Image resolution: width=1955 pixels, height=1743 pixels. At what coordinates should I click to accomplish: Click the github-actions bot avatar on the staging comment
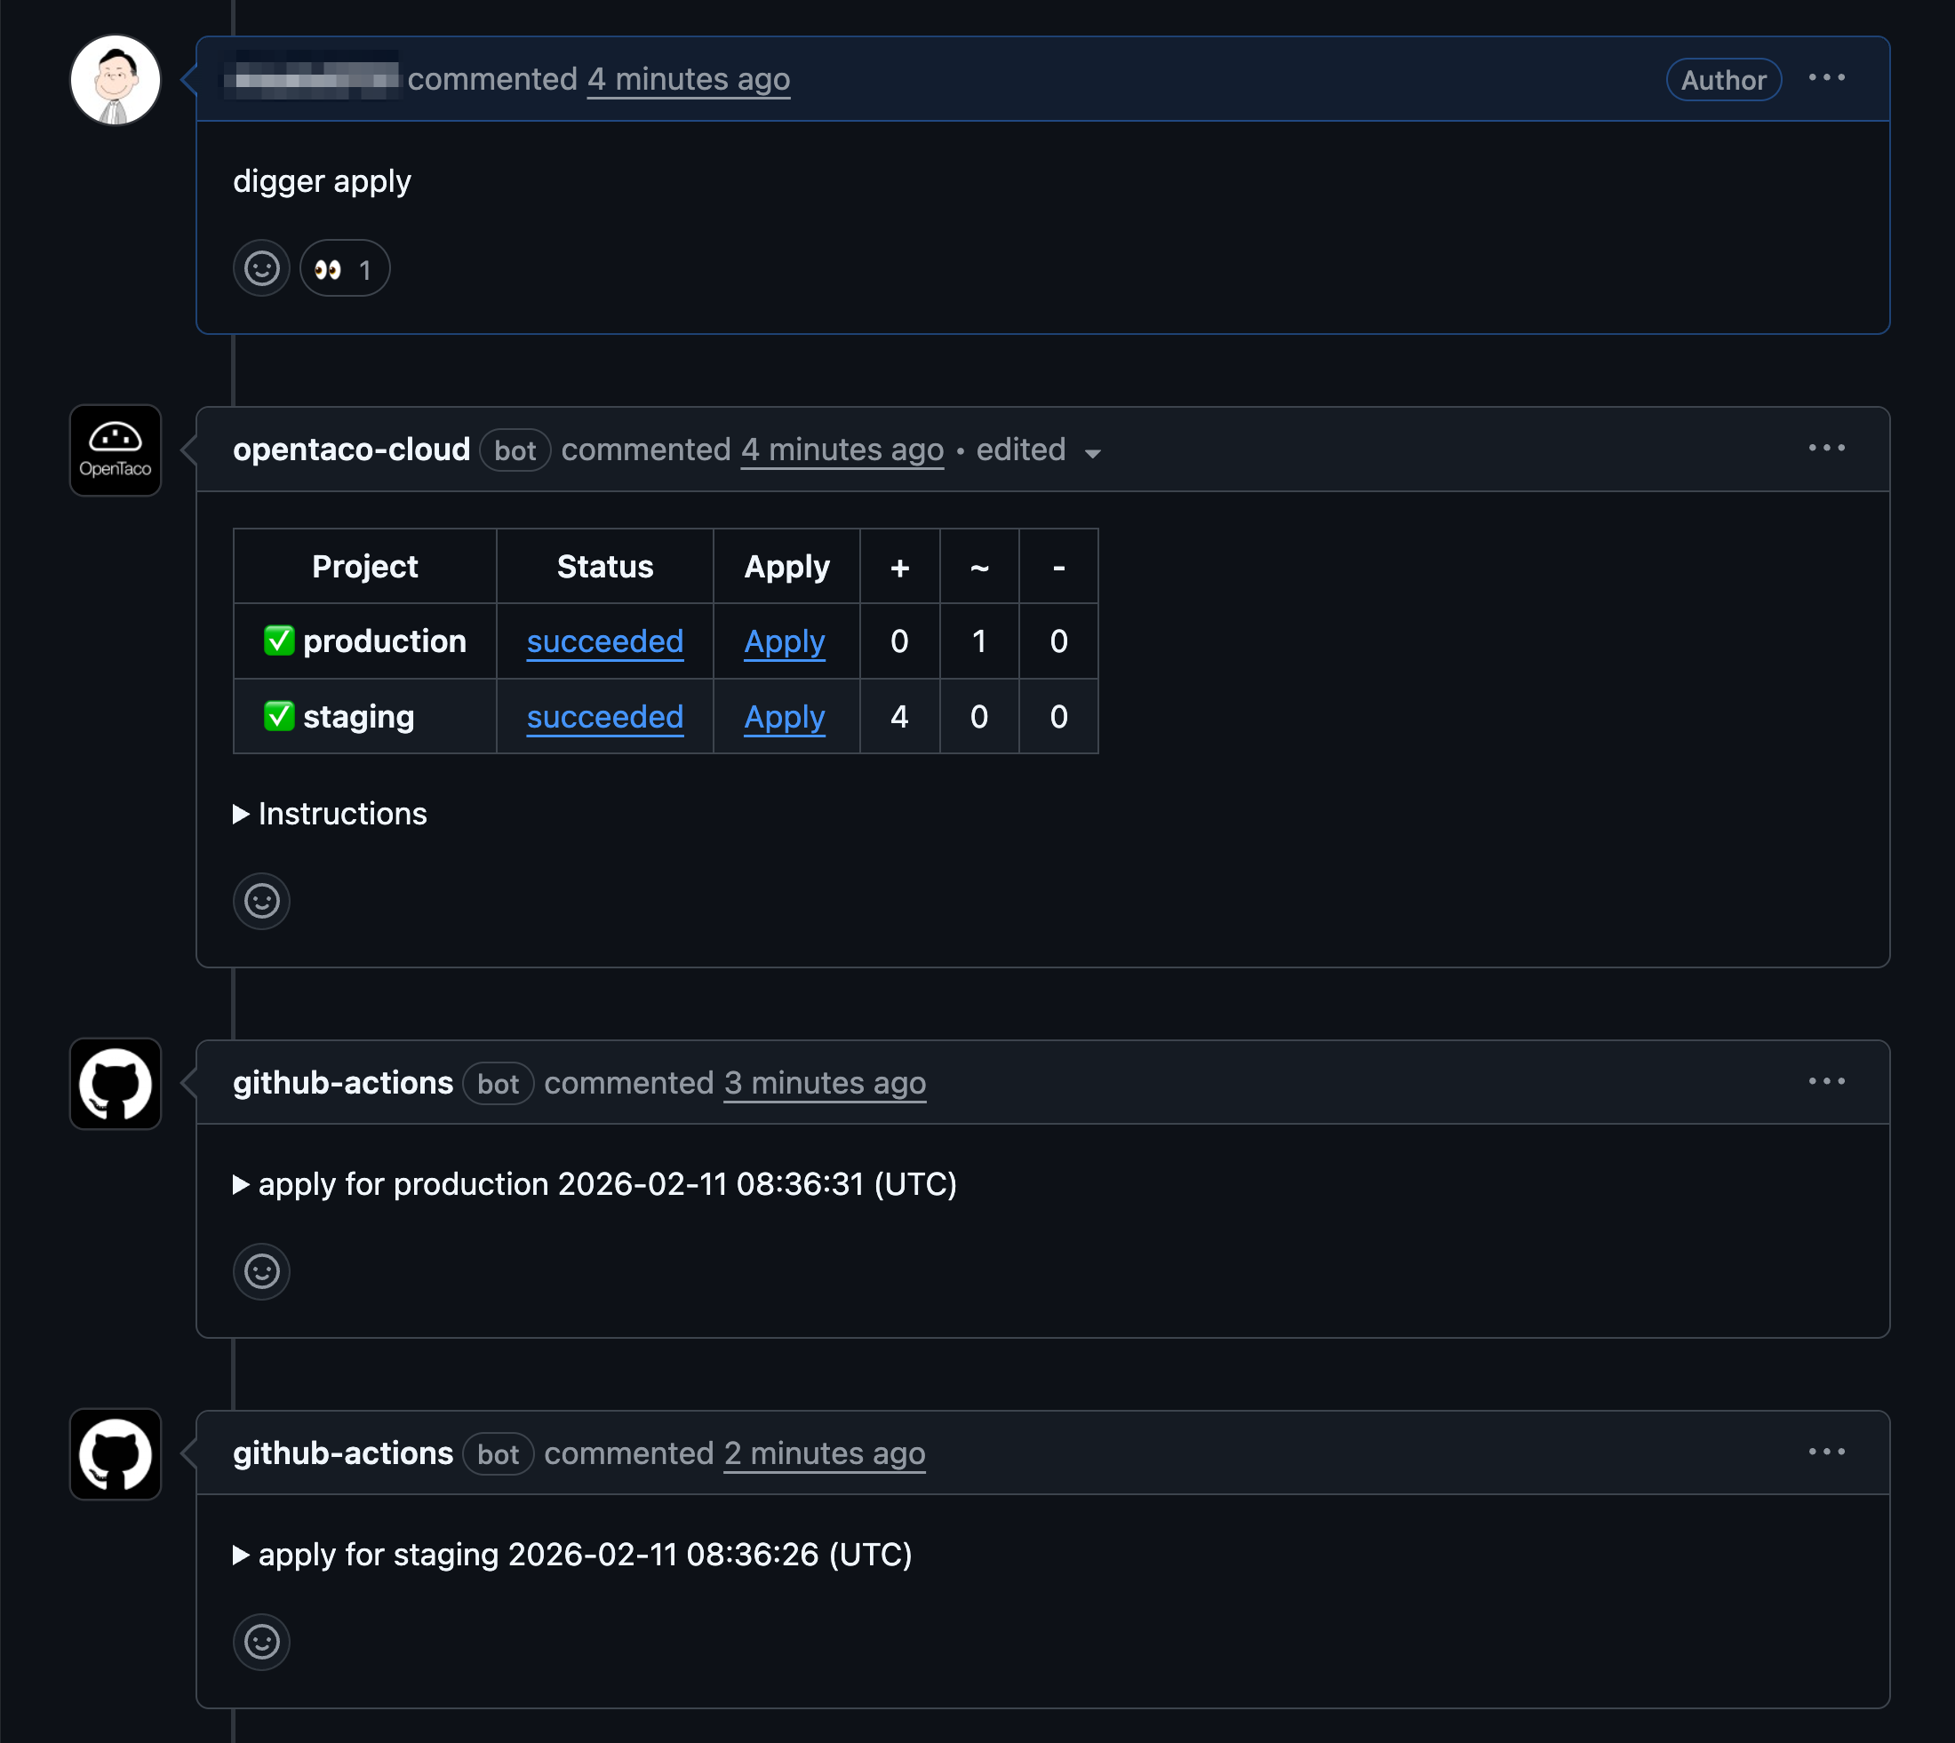click(x=115, y=1453)
